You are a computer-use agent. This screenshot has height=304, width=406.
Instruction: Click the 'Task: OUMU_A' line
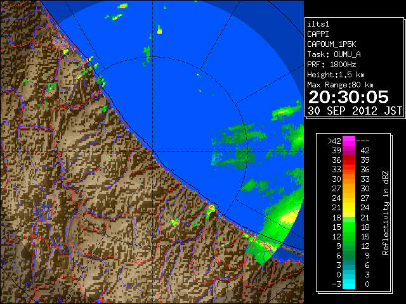point(334,54)
